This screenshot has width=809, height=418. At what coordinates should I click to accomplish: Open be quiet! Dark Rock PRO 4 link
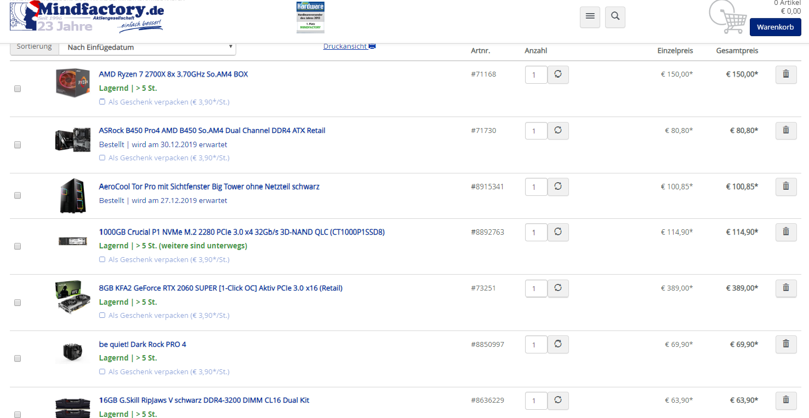143,345
